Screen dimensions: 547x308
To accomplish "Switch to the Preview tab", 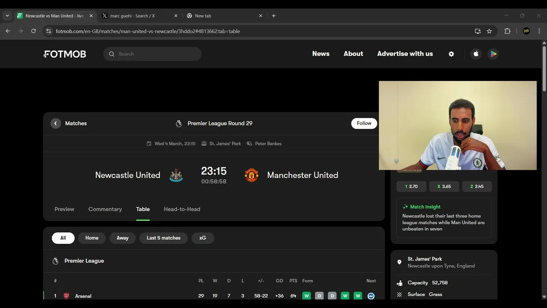I will coord(65,209).
